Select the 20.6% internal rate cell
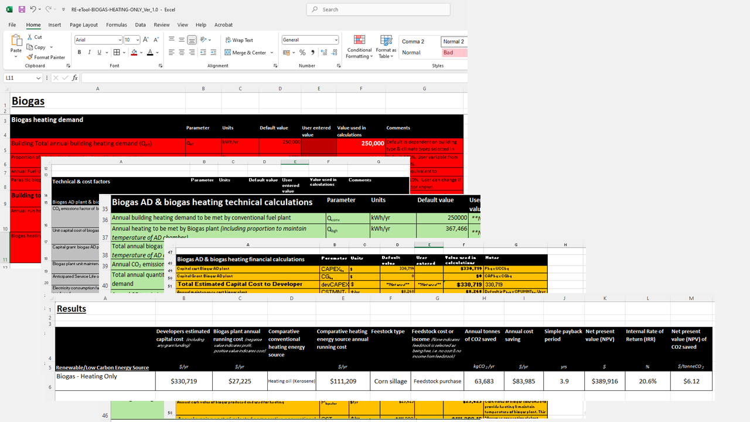 tap(647, 381)
